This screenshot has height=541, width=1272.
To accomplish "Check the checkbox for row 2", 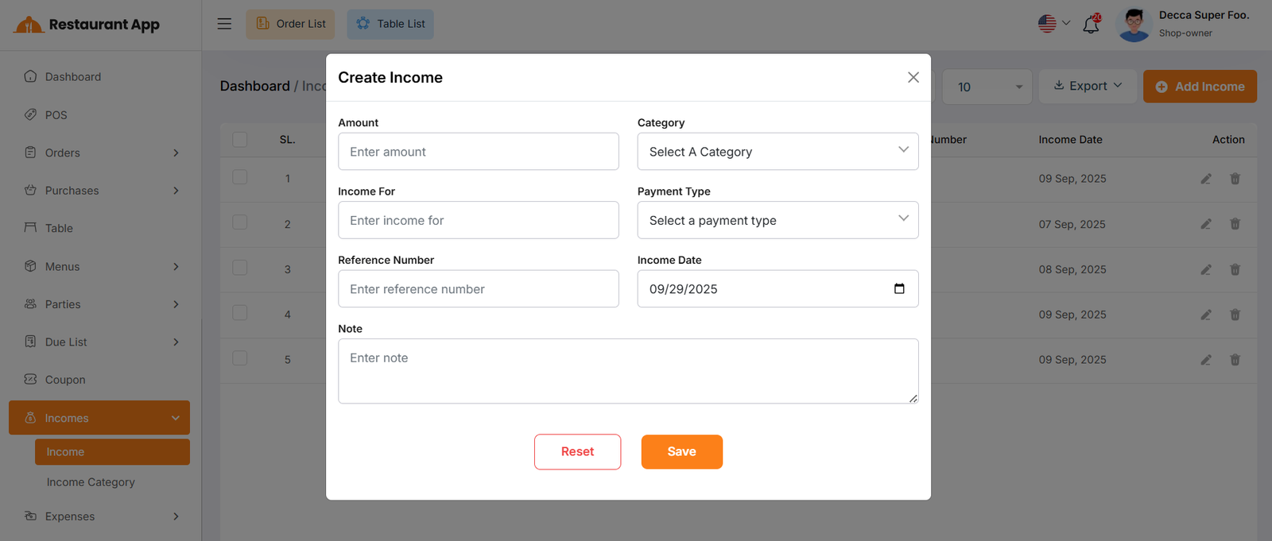I will click(240, 222).
